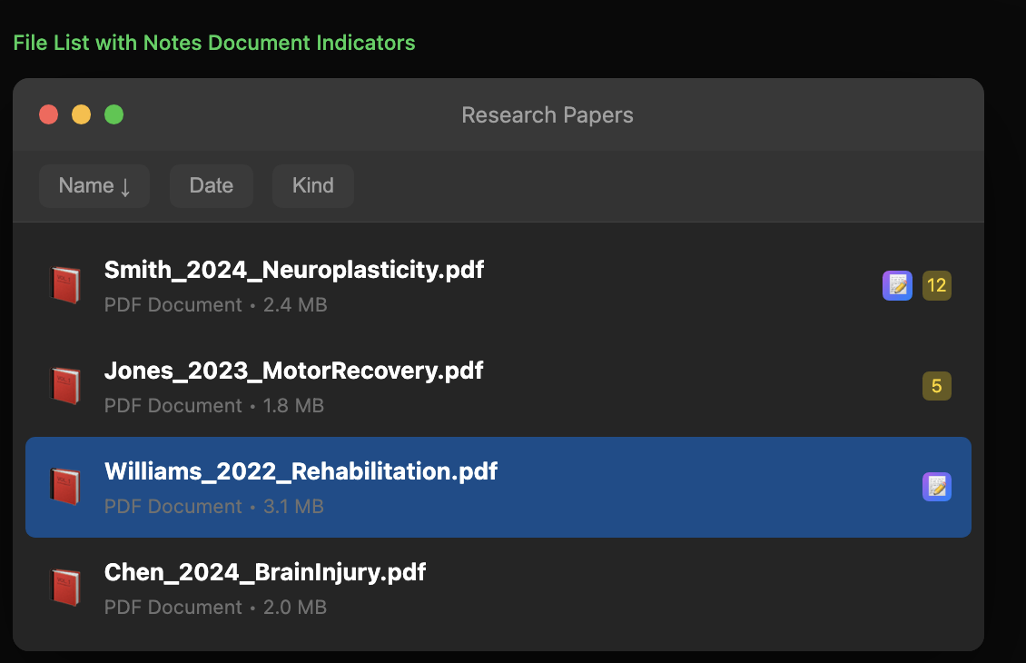Click the PDF icon of Williams_2022_Rehabilitation.pdf
The height and width of the screenshot is (663, 1026).
[64, 487]
